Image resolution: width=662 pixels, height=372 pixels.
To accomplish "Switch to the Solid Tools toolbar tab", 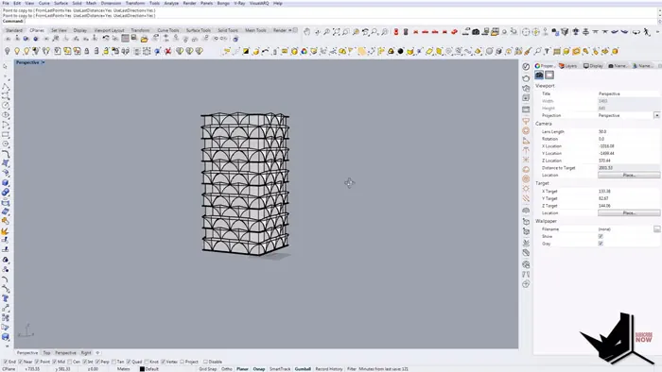I will click(x=228, y=30).
